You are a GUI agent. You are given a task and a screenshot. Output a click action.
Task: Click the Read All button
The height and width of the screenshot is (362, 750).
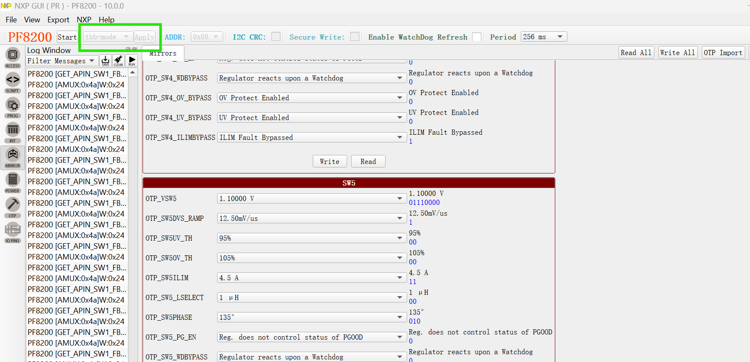point(636,53)
